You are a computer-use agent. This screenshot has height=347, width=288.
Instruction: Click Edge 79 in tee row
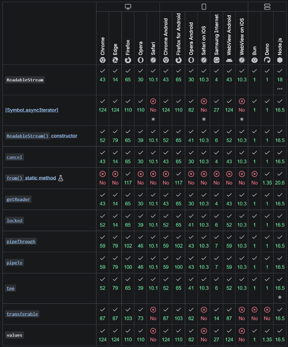(115, 288)
